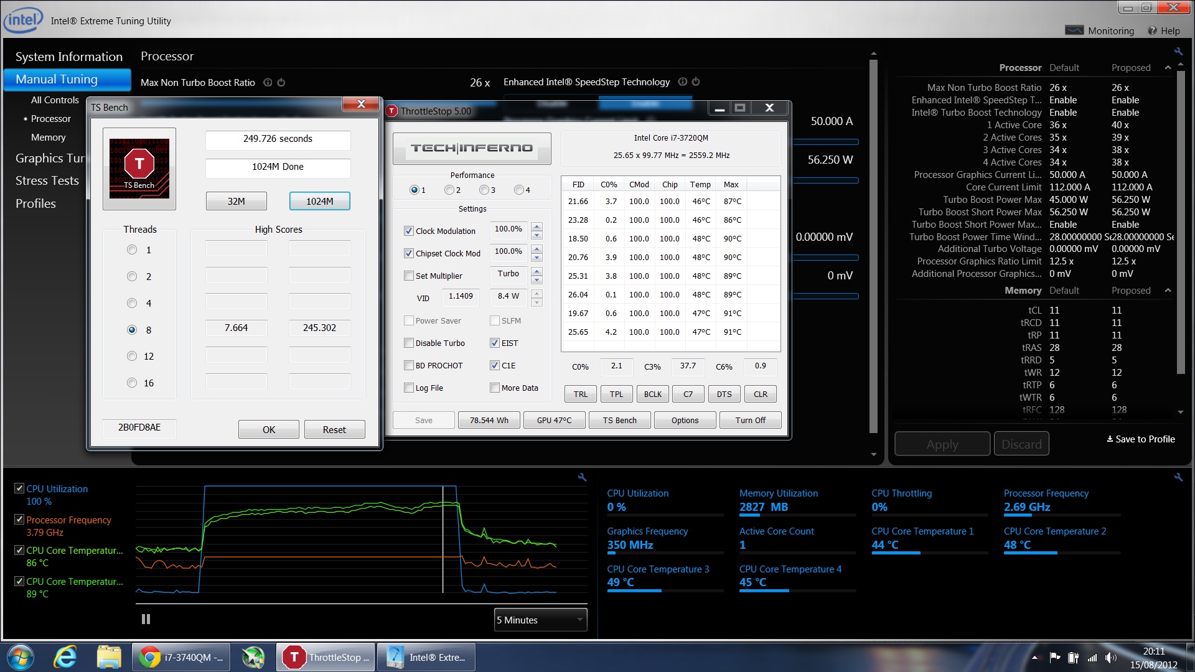Screen dimensions: 1195x672
Task: Select 12 threads in TS Bench
Action: coord(132,356)
